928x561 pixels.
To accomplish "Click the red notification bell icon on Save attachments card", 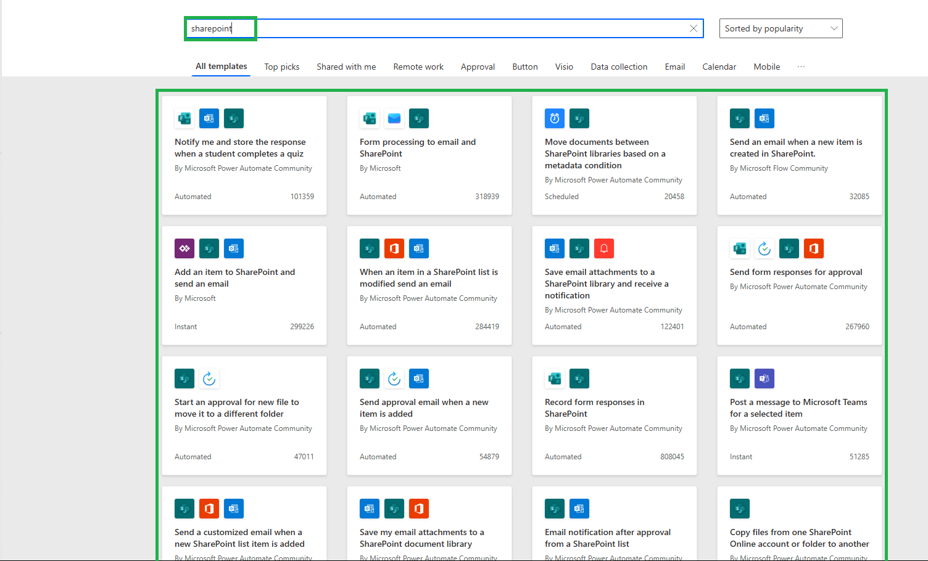I will pos(604,248).
